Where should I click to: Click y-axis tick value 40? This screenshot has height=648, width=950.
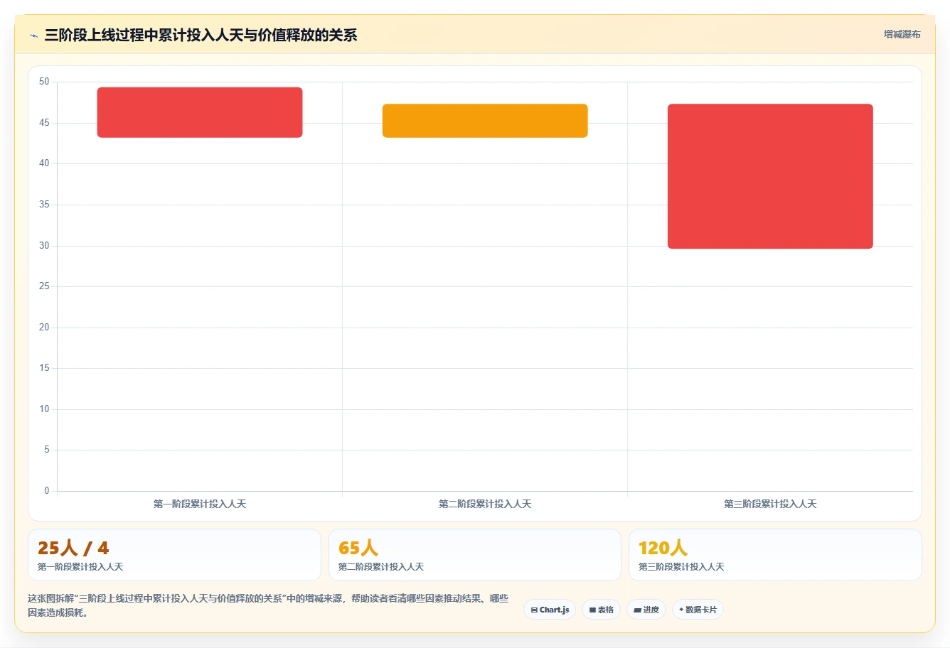click(x=44, y=163)
